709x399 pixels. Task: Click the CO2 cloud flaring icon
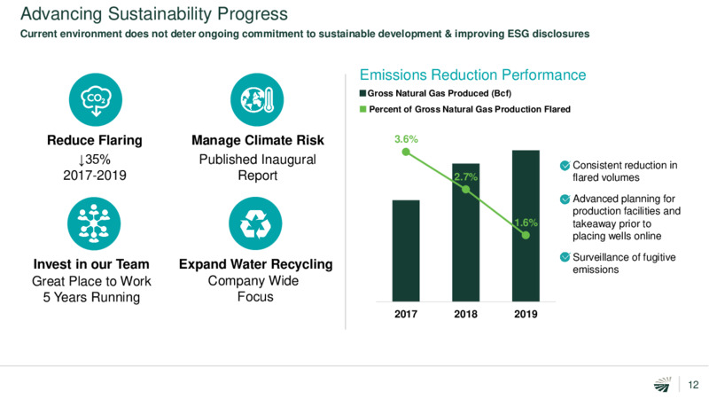coord(96,100)
